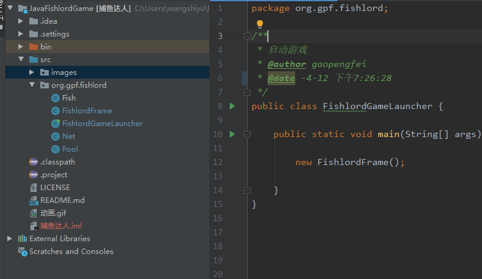Open FishlordFrame in project tree
This screenshot has width=482, height=279.
point(87,111)
